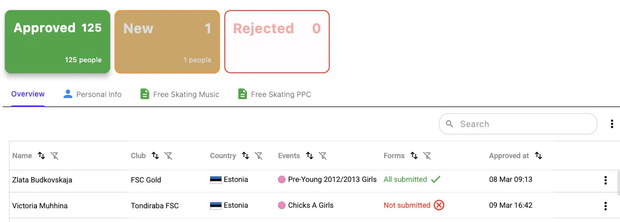Clear the Forms column filter
The image size is (620, 222).
point(427,156)
